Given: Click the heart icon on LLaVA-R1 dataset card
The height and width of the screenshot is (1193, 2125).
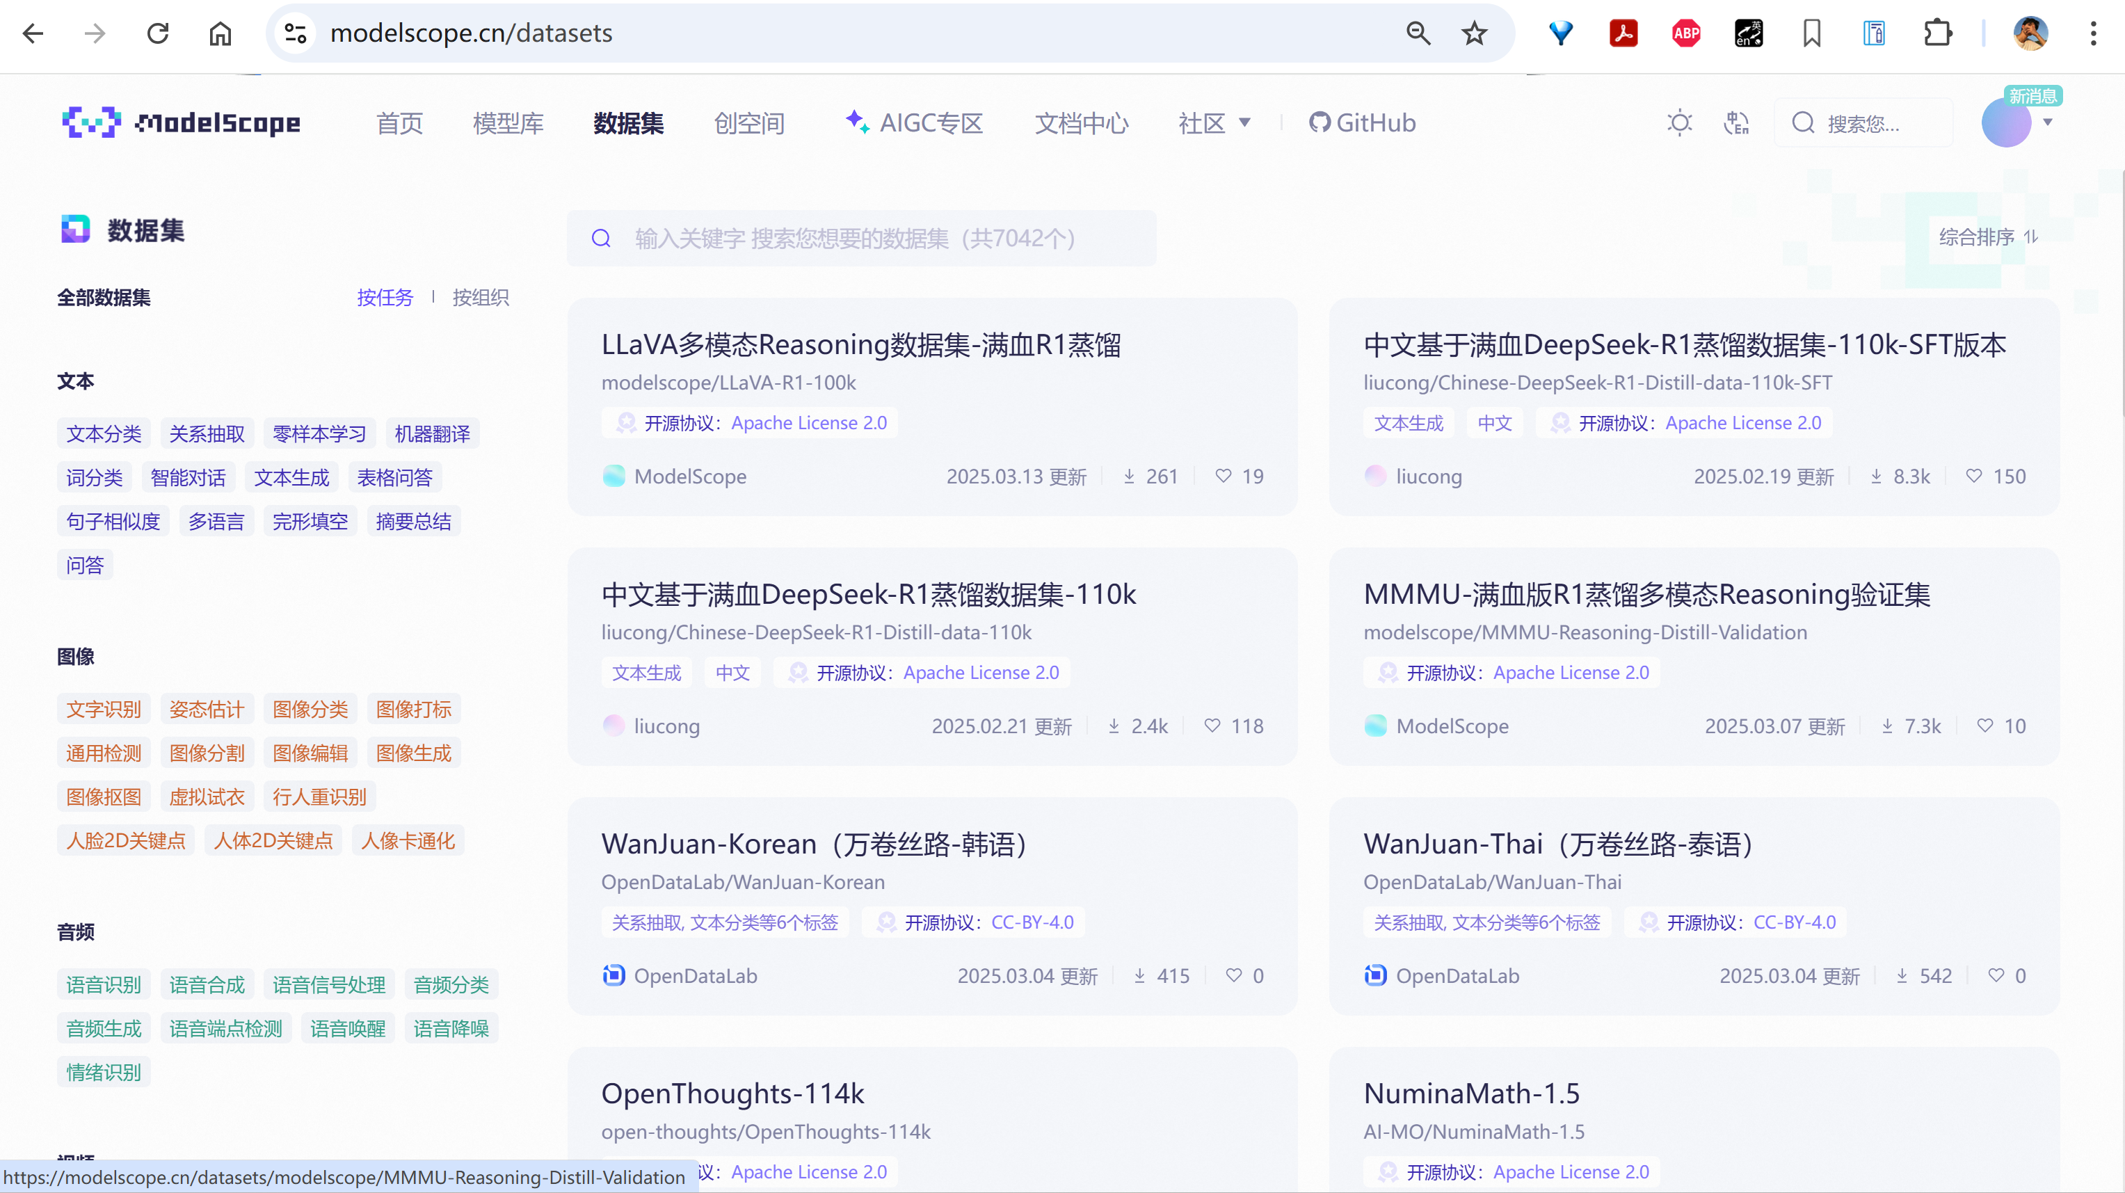Looking at the screenshot, I should pyautogui.click(x=1224, y=476).
